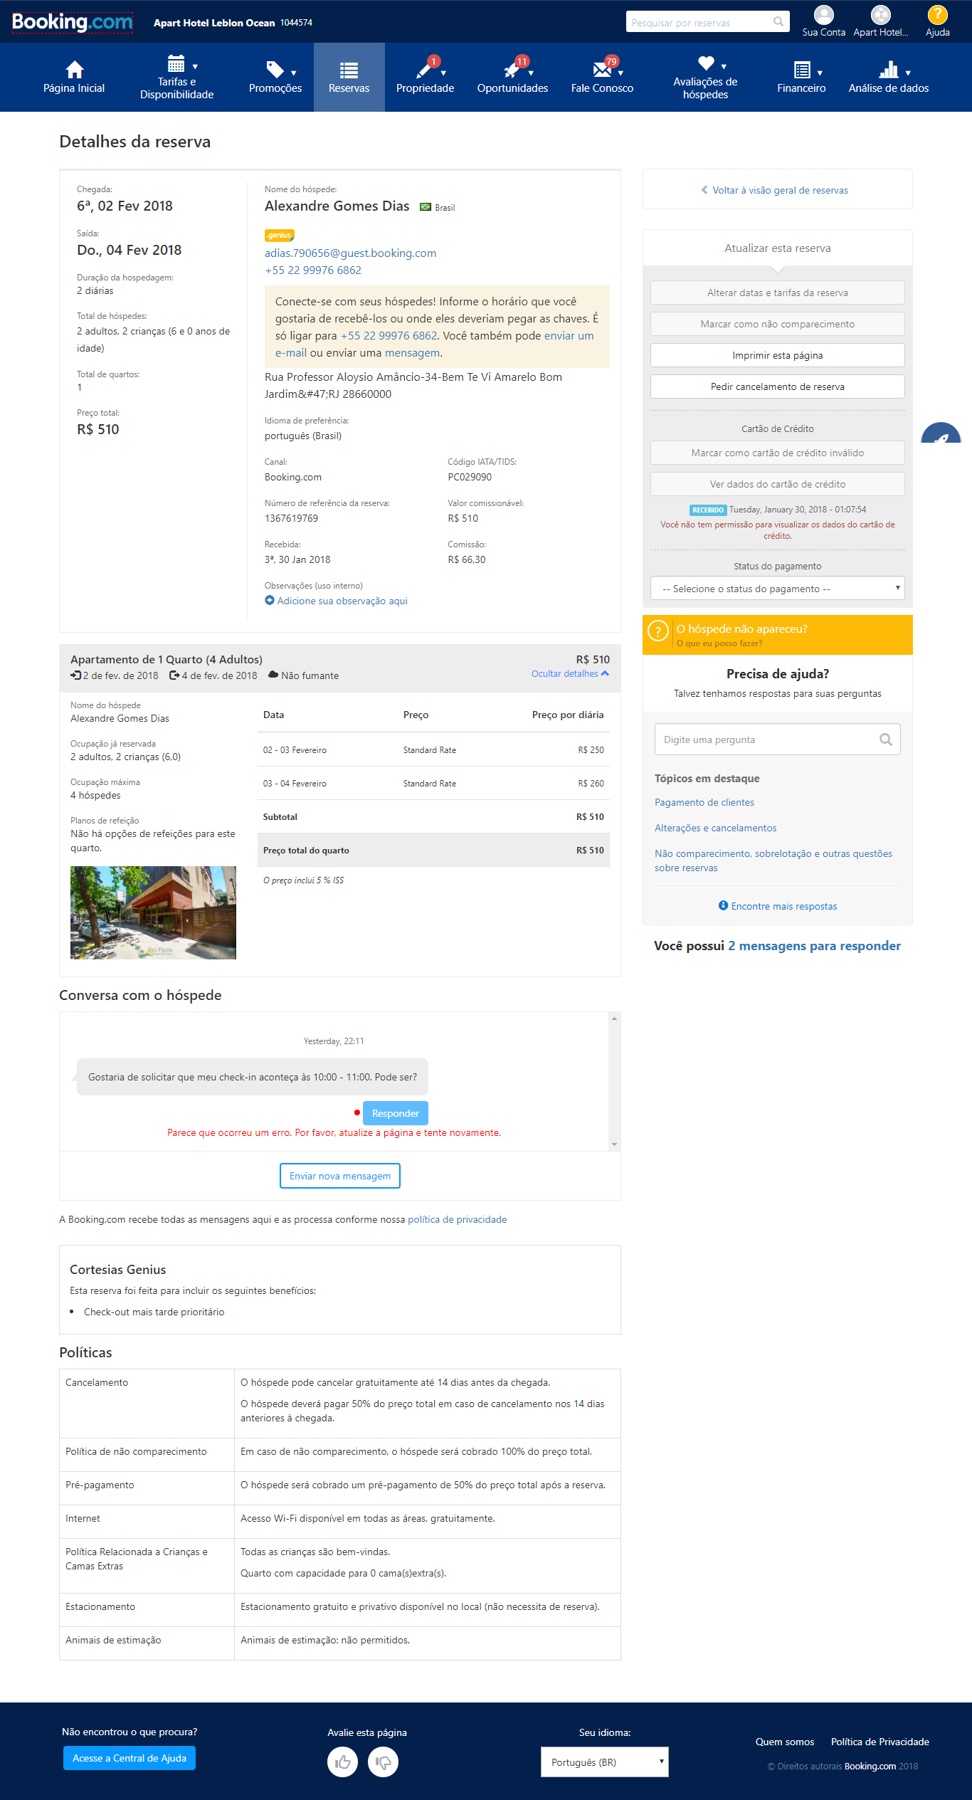Screen dimensions: 972x1800
Task: Open the Sua Conta profile icon
Action: pyautogui.click(x=823, y=15)
